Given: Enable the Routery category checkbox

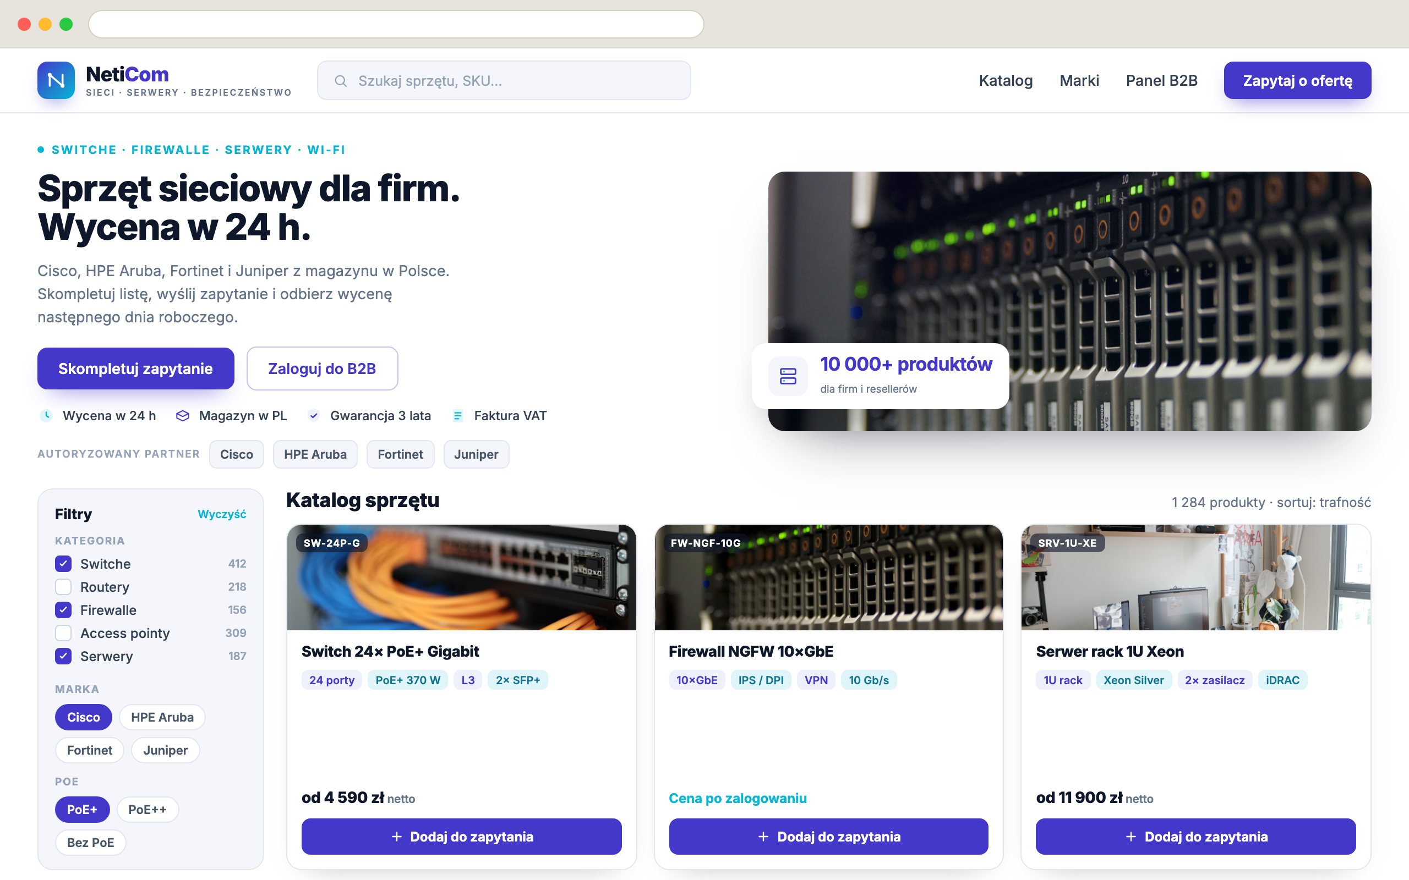Looking at the screenshot, I should [63, 587].
